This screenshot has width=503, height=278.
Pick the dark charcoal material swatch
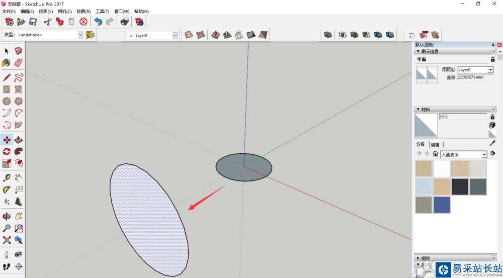(460, 187)
